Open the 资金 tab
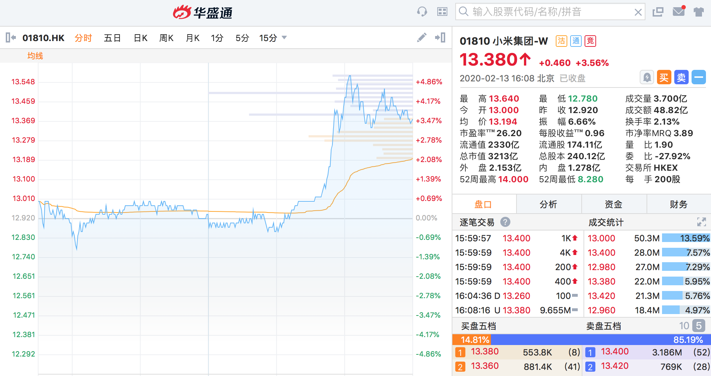711x376 pixels. [613, 205]
